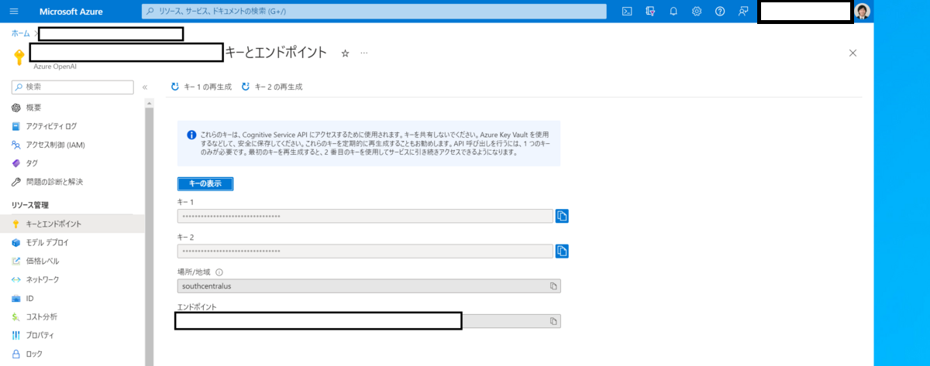Open ID in the sidebar
Screen dimensions: 930x366
click(72, 298)
